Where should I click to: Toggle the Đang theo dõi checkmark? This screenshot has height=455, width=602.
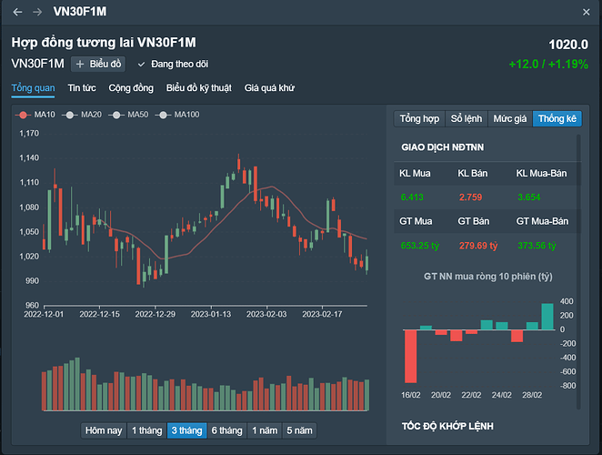142,64
